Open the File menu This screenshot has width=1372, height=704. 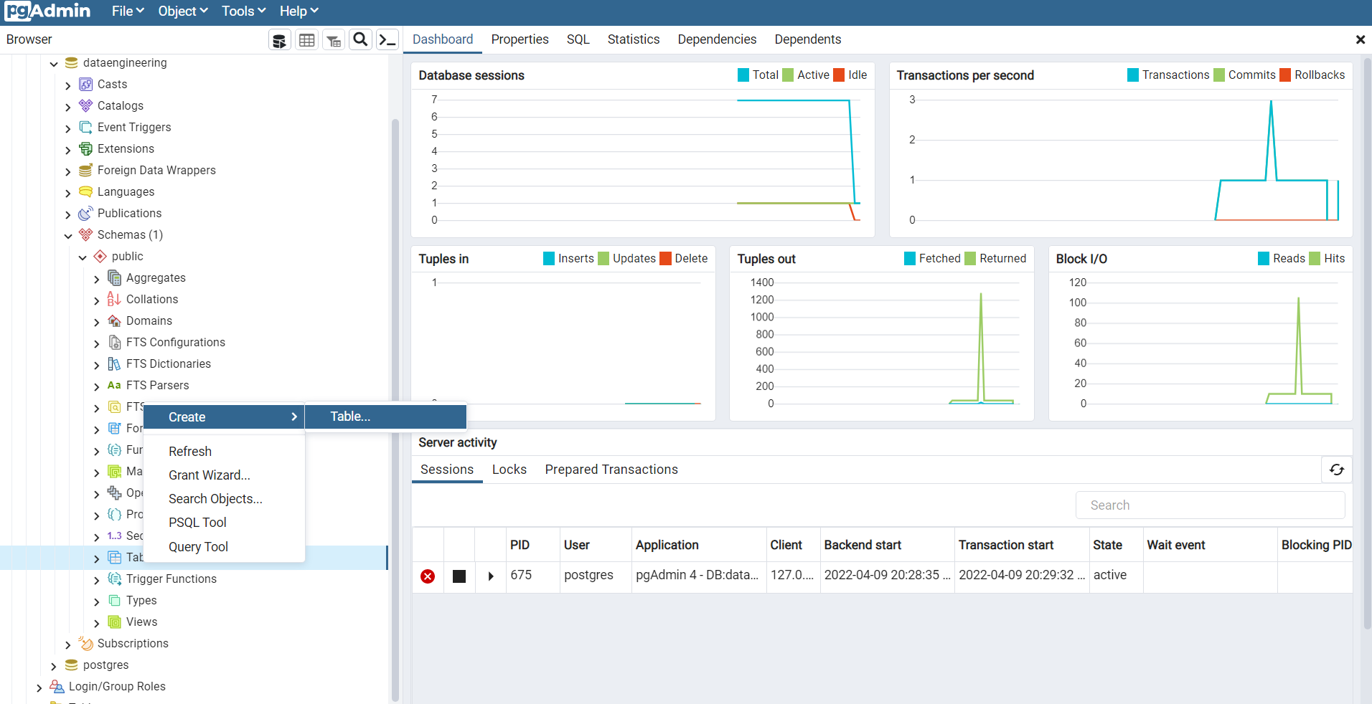pyautogui.click(x=128, y=11)
